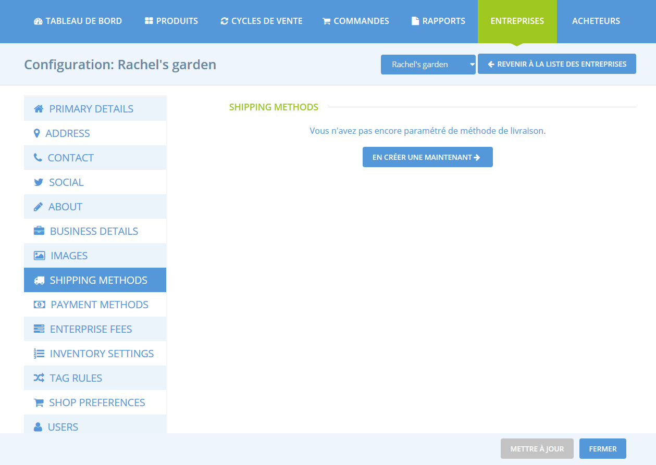
Task: Open the Enterprise Fees section
Action: (x=95, y=329)
